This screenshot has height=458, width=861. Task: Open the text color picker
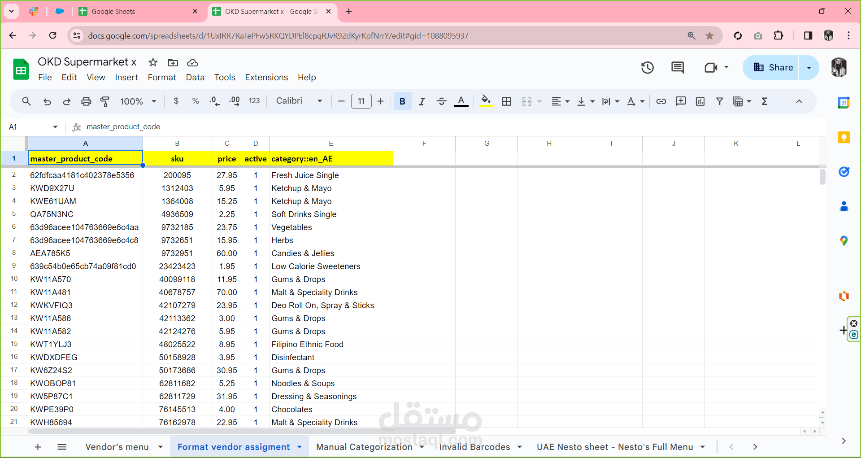click(461, 101)
